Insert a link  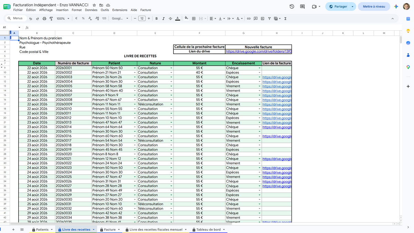[248, 19]
